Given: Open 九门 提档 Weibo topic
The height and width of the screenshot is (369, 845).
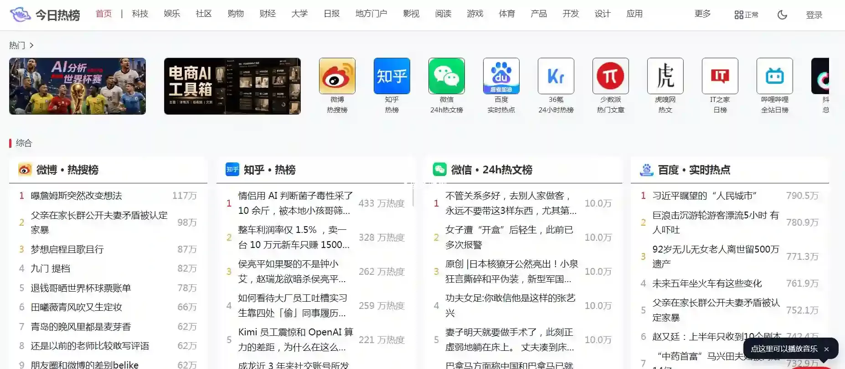Looking at the screenshot, I should [x=50, y=268].
